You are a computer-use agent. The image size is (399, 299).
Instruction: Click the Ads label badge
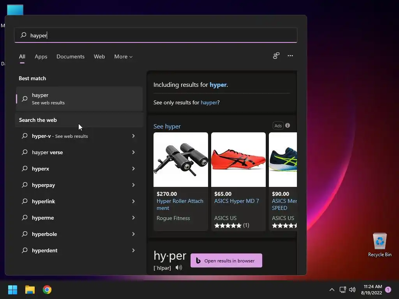pos(278,126)
